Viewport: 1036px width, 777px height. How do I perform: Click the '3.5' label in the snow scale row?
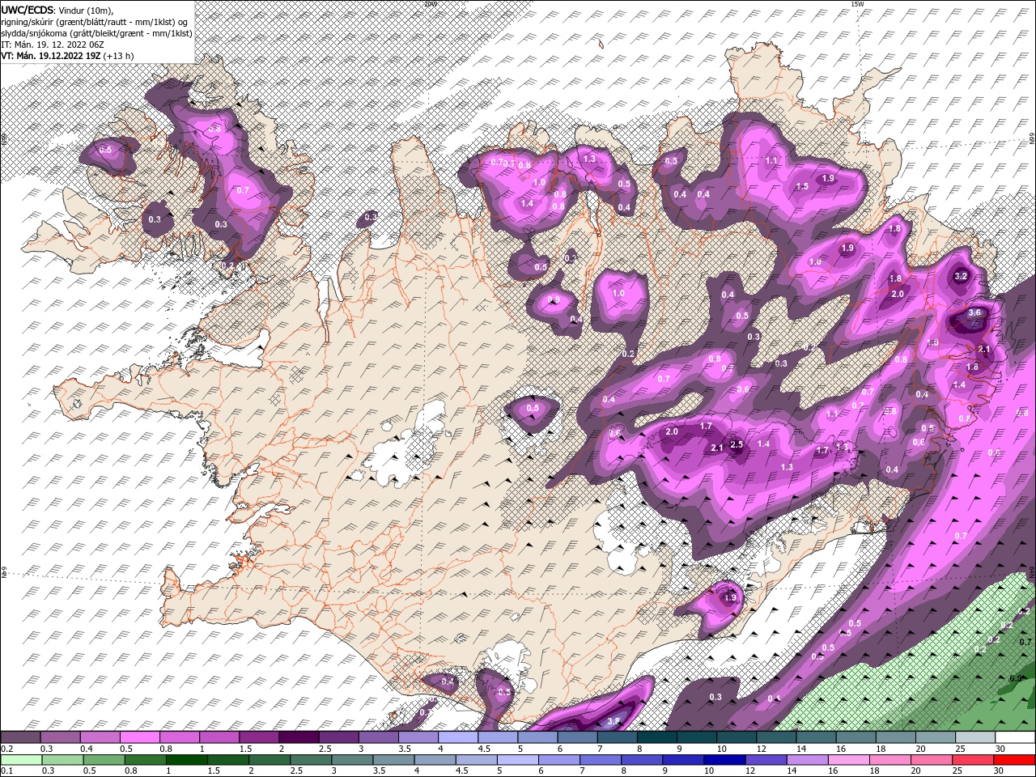click(404, 749)
